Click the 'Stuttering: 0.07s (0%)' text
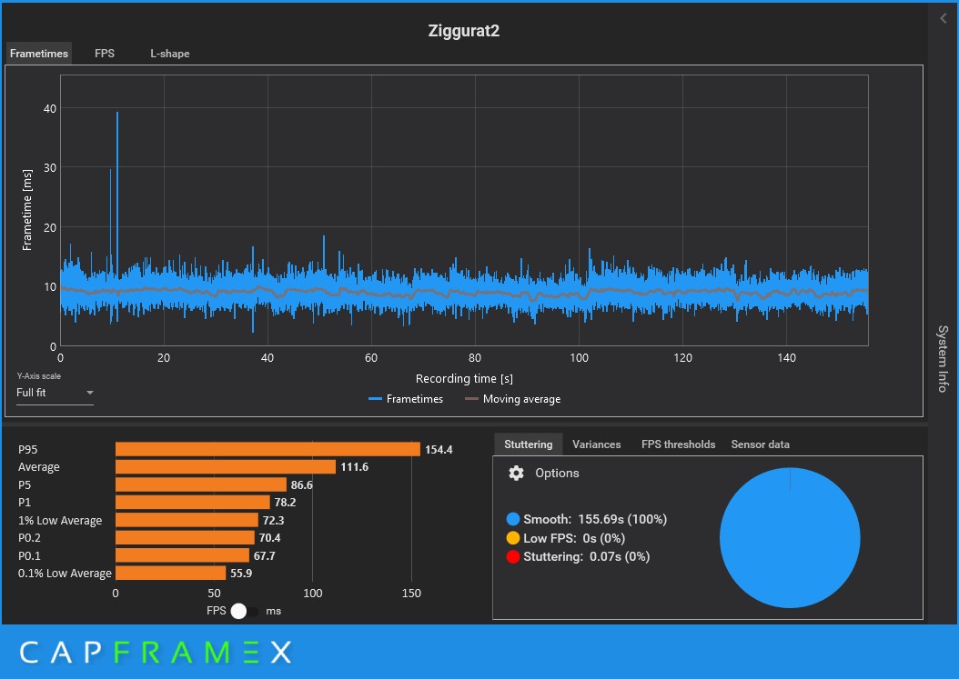 pos(587,556)
